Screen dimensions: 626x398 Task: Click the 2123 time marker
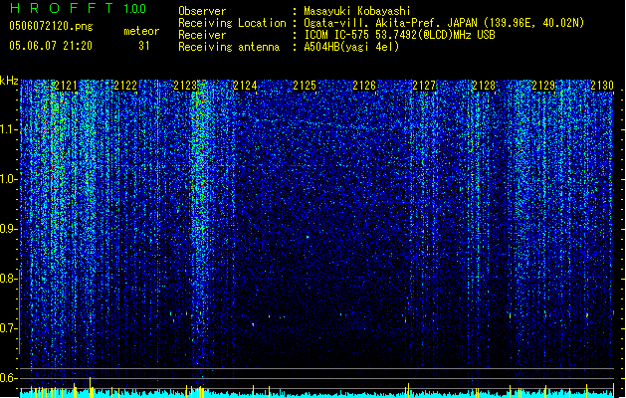(185, 86)
